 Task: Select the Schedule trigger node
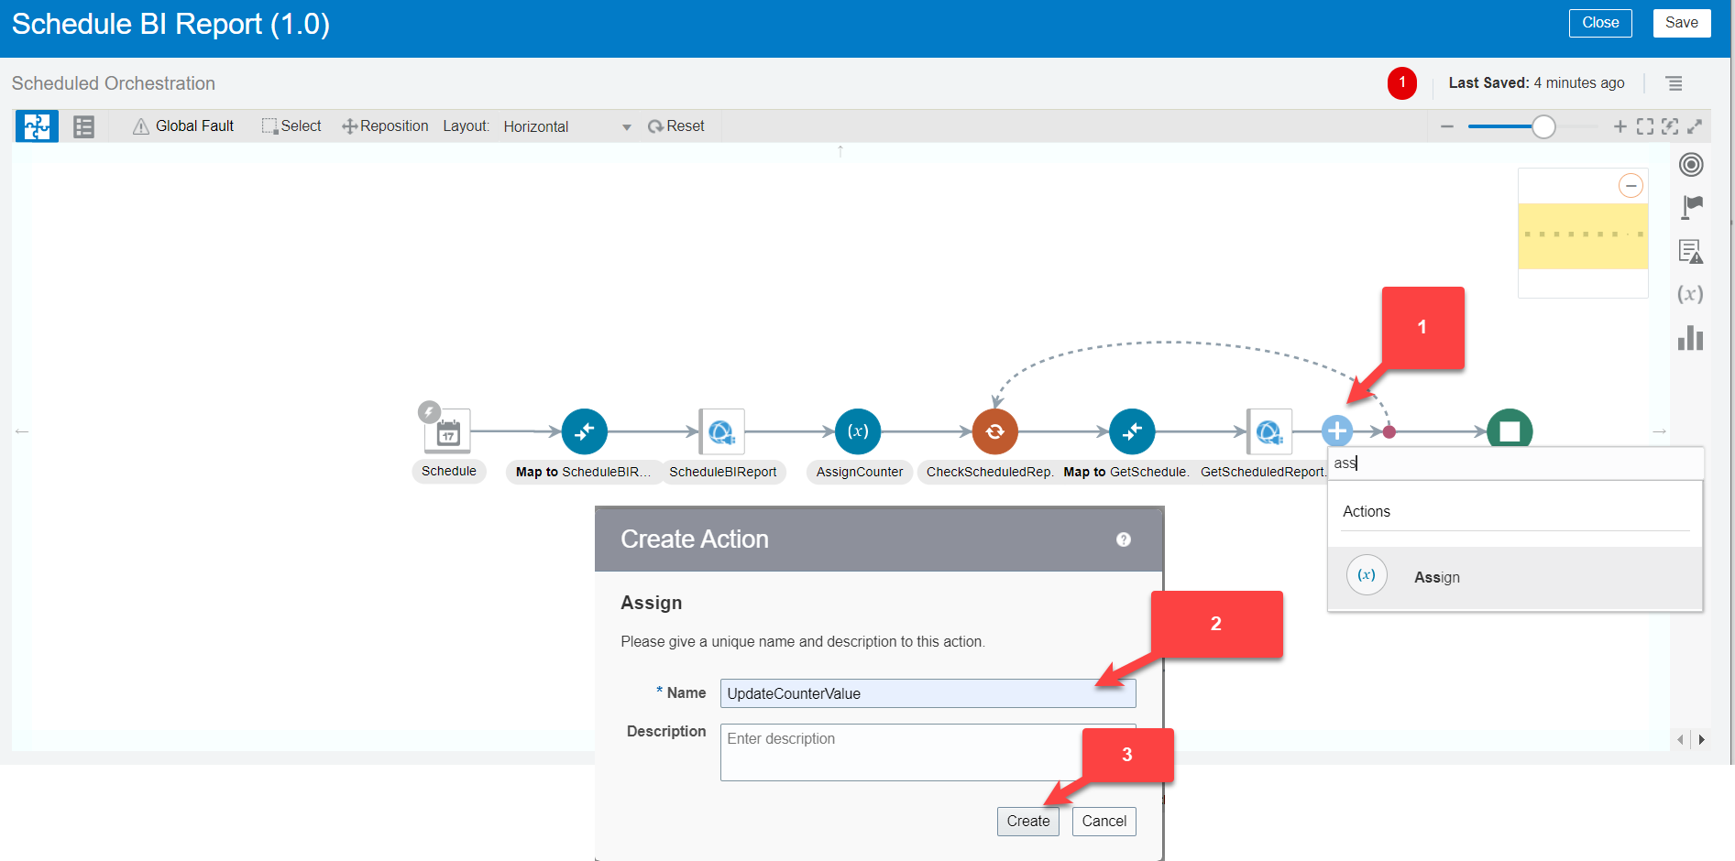pyautogui.click(x=447, y=431)
